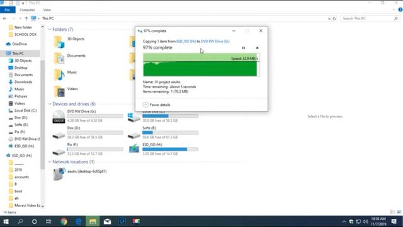The height and width of the screenshot is (227, 403).
Task: Open address bar history dropdown
Action: 329,18
